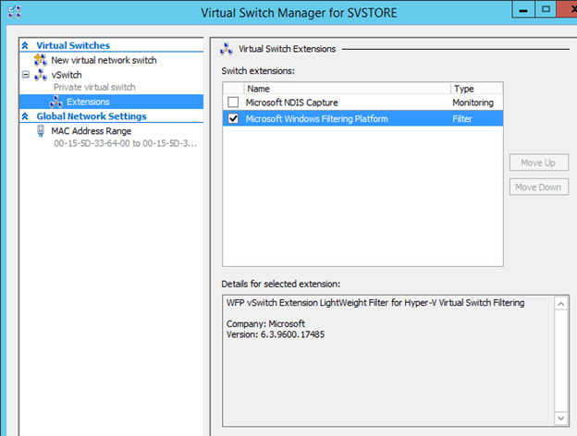Viewport: 577px width, 436px height.
Task: Click the Move Up button
Action: tap(538, 163)
